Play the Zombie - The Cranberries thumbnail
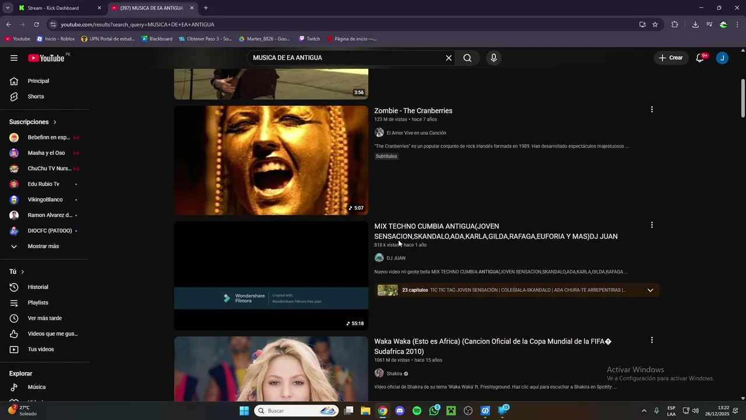Viewport: 746px width, 420px height. [x=271, y=160]
